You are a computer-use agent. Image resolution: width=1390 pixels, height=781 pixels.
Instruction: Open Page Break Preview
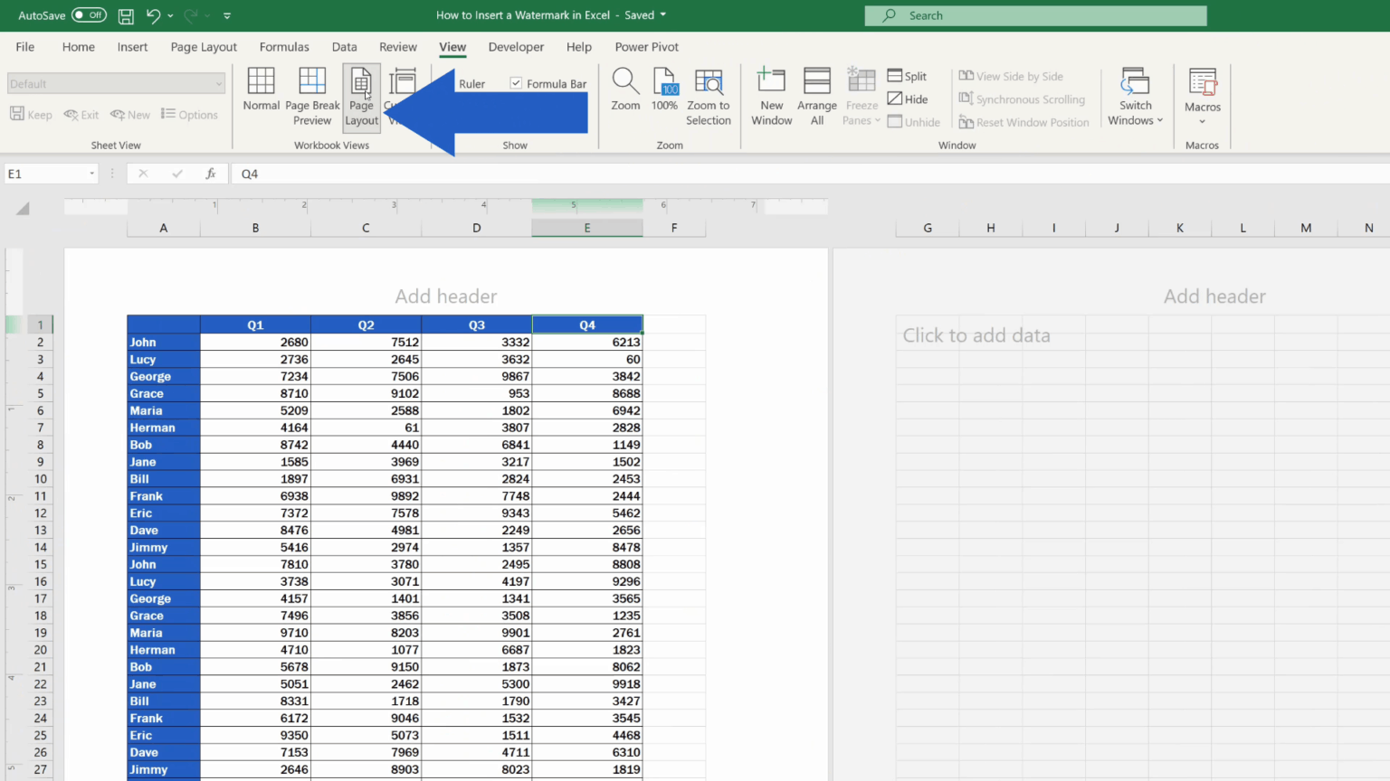(312, 95)
